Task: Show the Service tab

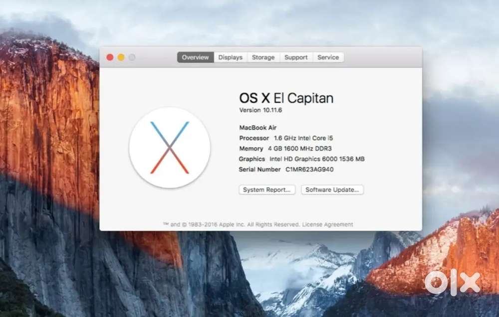Action: click(x=328, y=57)
